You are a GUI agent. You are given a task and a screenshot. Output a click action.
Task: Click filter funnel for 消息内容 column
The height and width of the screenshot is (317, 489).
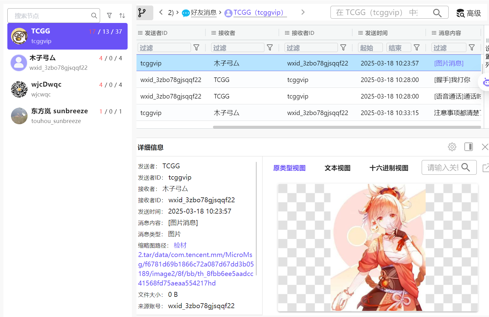(x=472, y=47)
